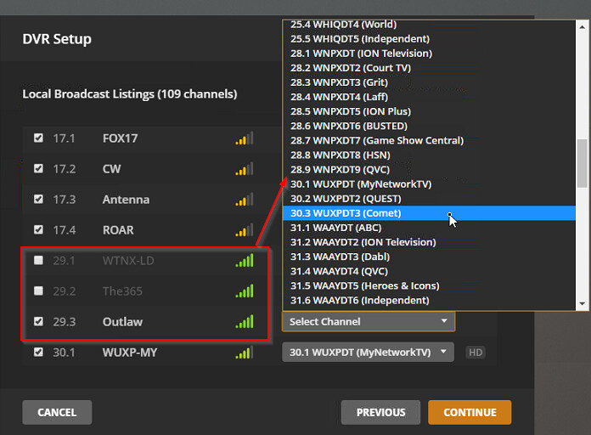591x435 pixels.
Task: Click the WTNX-LD signal strength icon
Action: [245, 260]
